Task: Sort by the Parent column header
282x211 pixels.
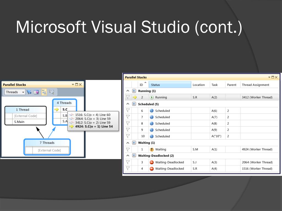Action: coord(233,85)
